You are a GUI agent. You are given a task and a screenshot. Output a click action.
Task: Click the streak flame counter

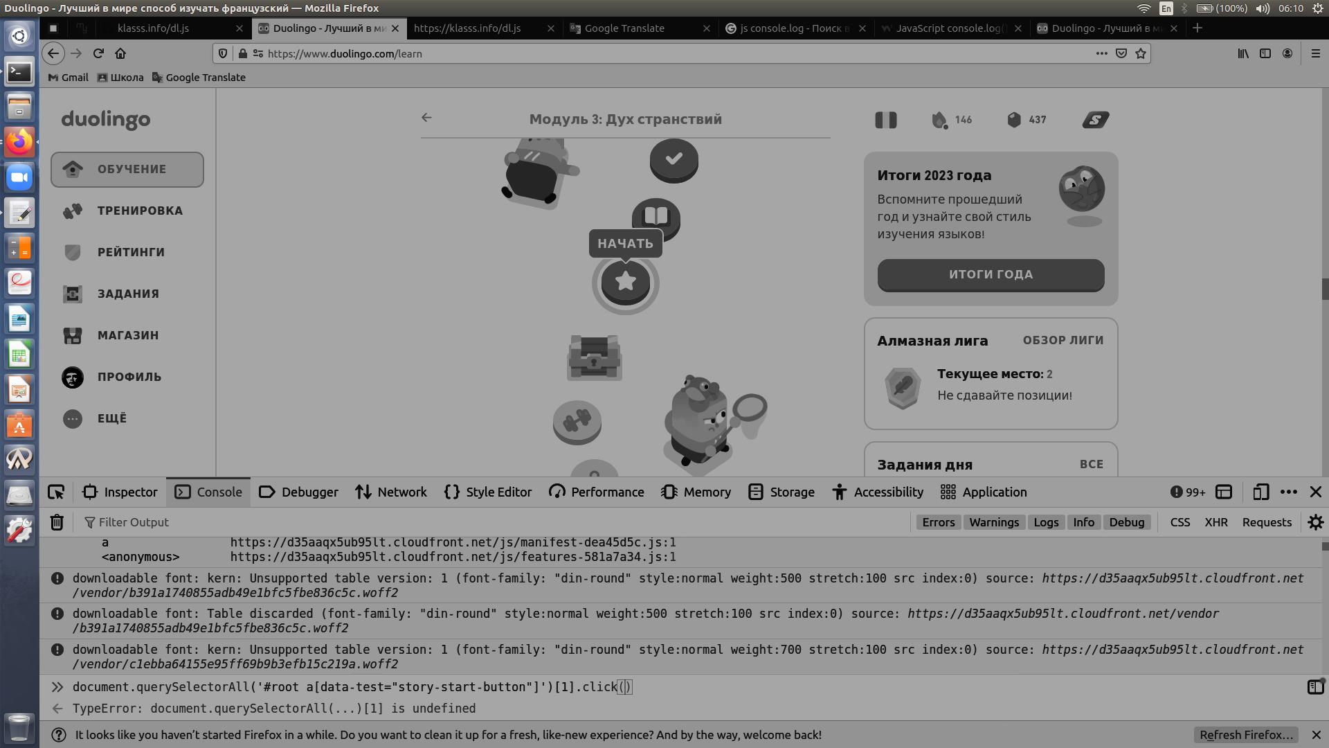click(951, 120)
